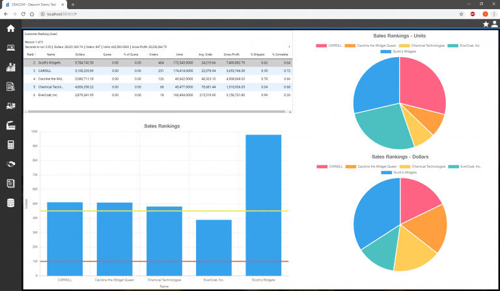Open the bar chart icon in sidebar
The width and height of the screenshot is (500, 291).
tap(10, 67)
